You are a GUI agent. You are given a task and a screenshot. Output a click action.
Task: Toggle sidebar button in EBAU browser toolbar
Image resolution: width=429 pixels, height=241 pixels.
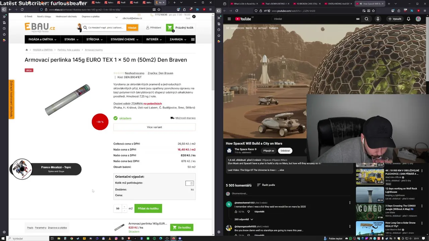[4, 9]
